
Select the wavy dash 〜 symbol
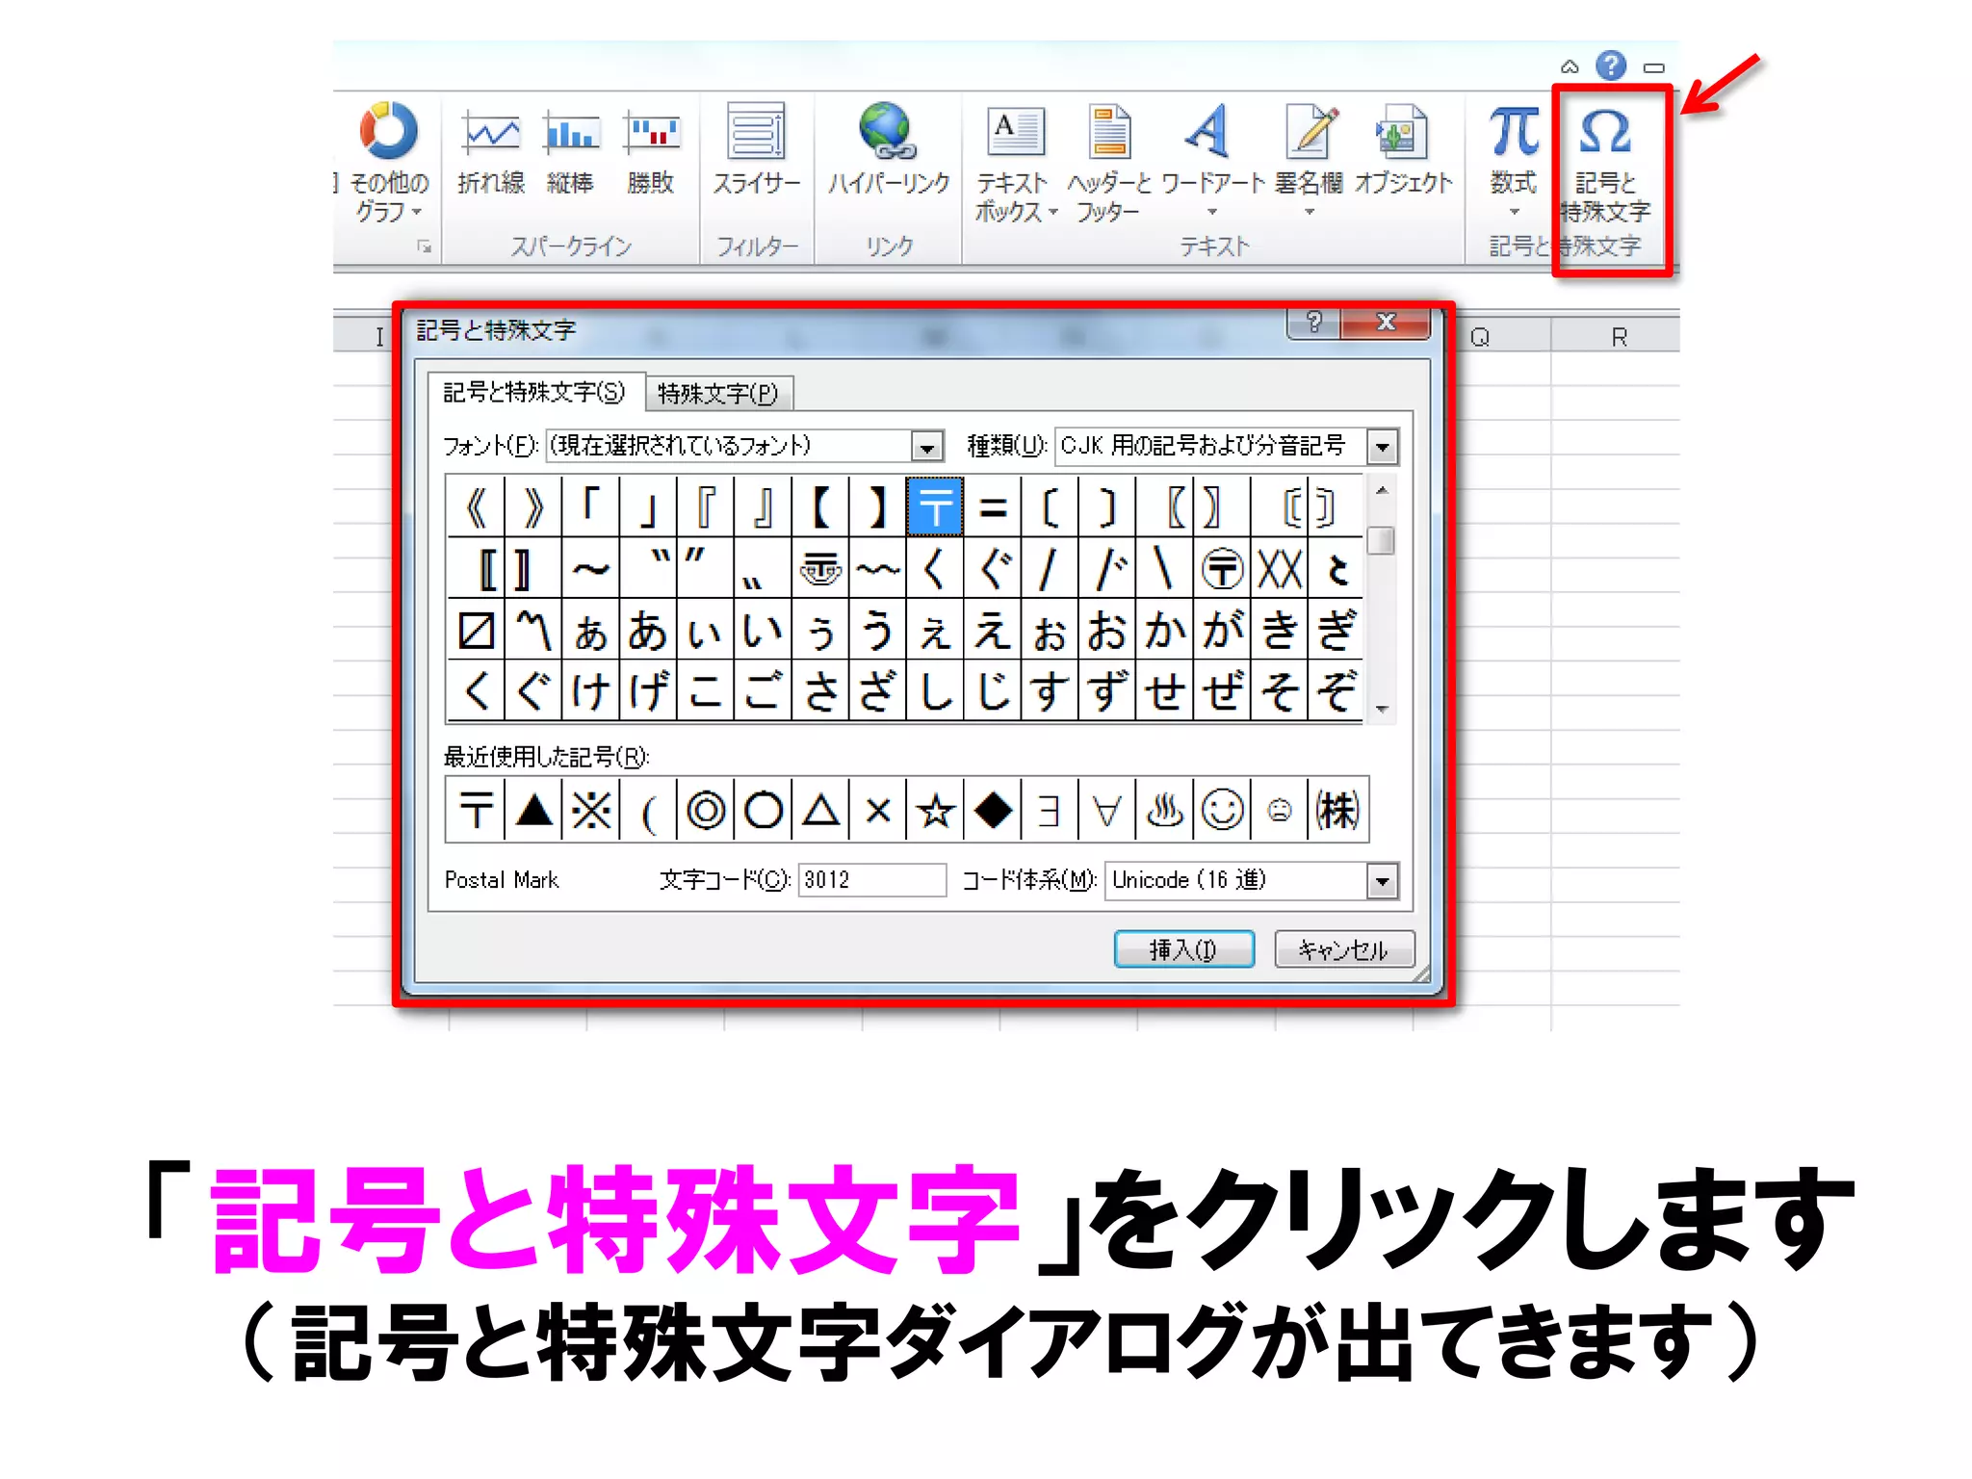(590, 568)
